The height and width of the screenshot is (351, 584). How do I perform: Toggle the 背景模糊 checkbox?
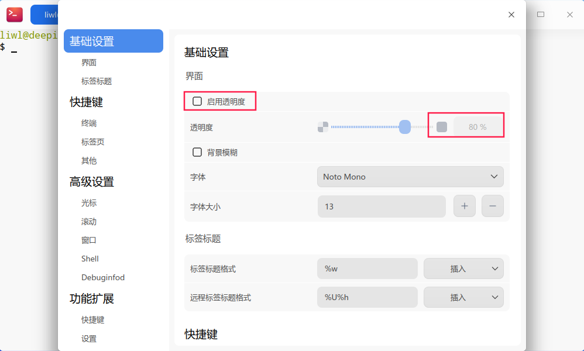(198, 152)
